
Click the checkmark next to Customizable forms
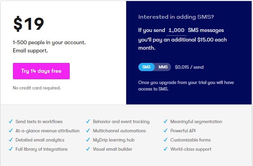pos(165,140)
